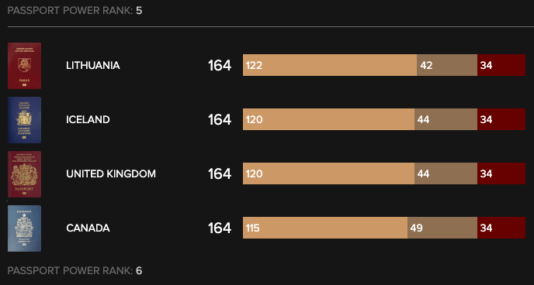Click Canada's visa-on-arrival segment showing 49

[x=442, y=228]
